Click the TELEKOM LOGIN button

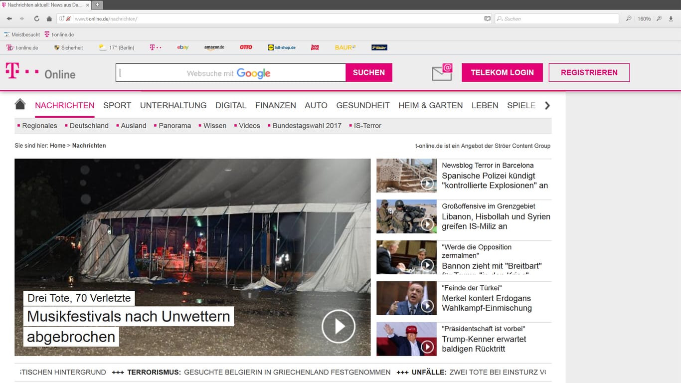point(502,72)
